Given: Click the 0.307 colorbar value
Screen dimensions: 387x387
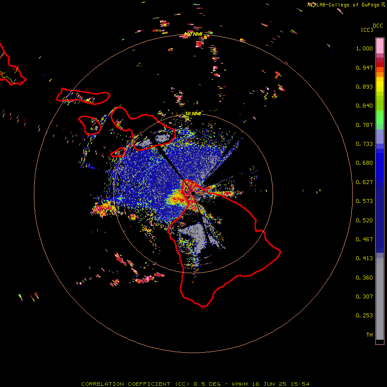Looking at the screenshot, I should (364, 297).
